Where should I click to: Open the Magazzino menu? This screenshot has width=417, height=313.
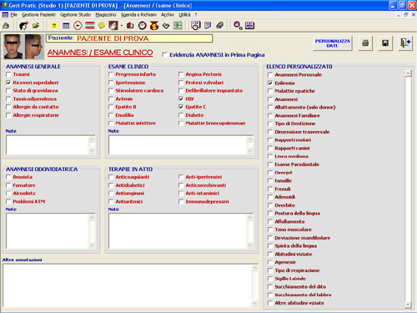pyautogui.click(x=106, y=14)
